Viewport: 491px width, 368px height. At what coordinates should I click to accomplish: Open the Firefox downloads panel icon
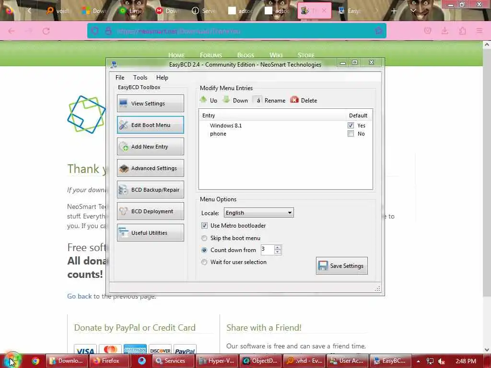click(x=444, y=31)
